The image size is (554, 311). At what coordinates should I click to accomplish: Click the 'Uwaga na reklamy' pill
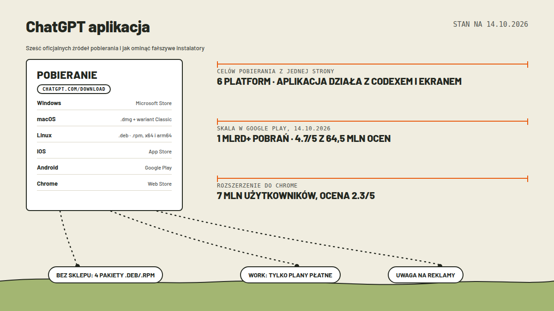click(426, 275)
